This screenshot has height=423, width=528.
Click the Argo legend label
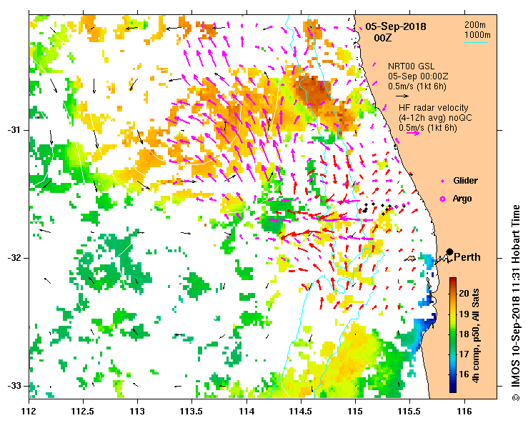pyautogui.click(x=462, y=199)
